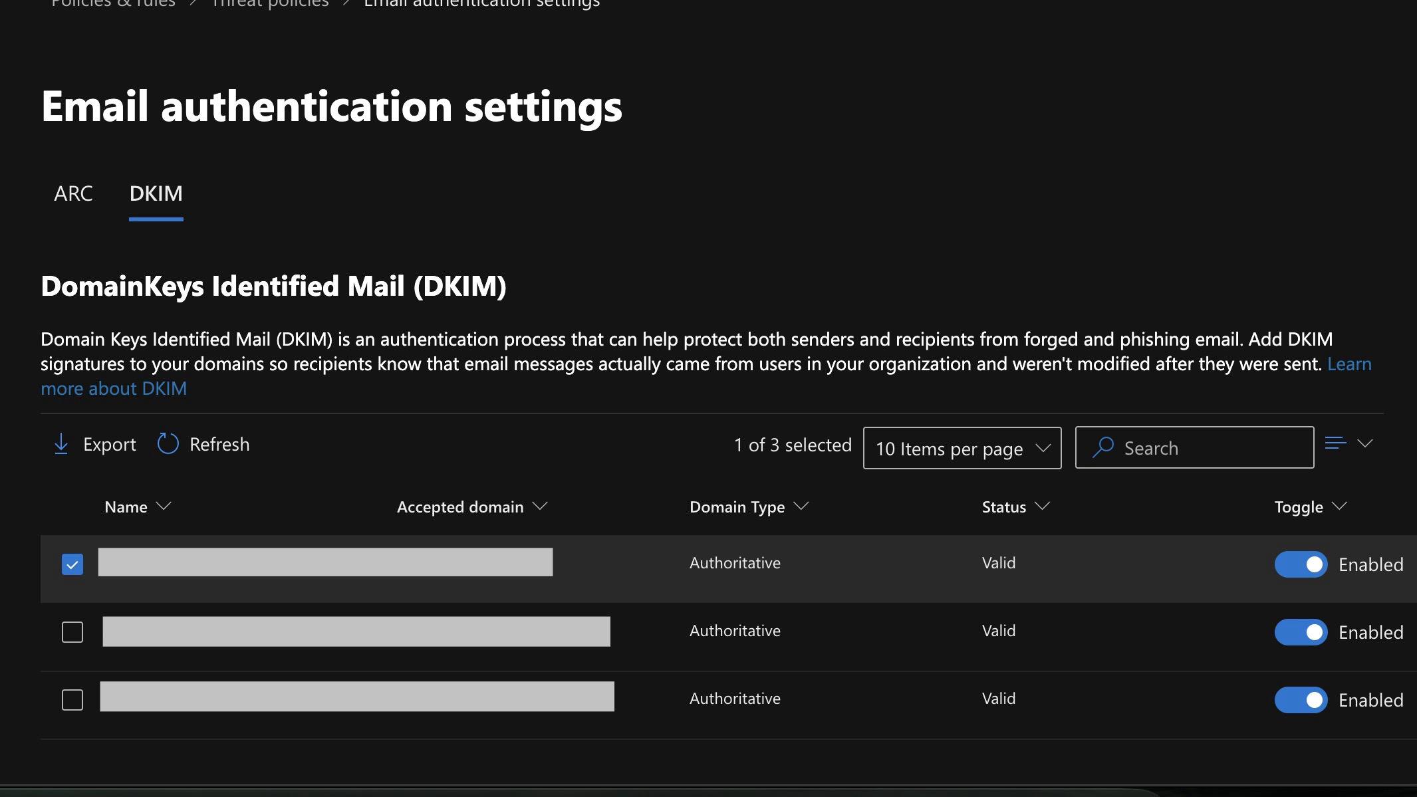This screenshot has height=797, width=1417.
Task: Click the Toggle column header
Action: coord(1298,507)
